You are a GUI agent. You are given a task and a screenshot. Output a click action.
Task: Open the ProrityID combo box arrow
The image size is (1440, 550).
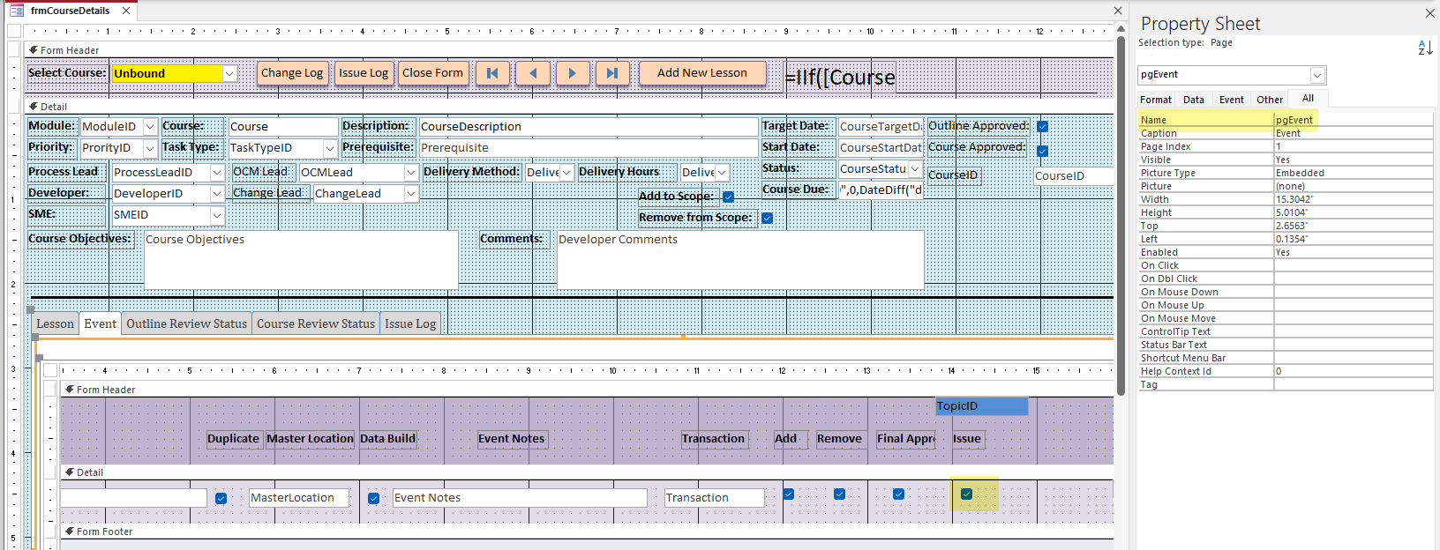[x=150, y=148]
